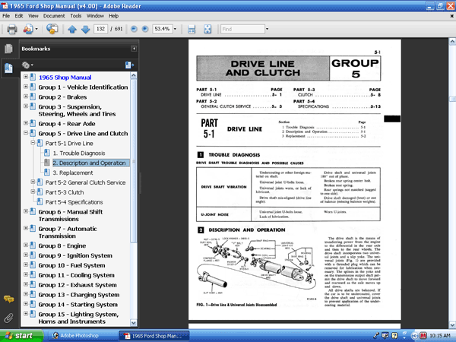This screenshot has width=456, height=342.
Task: Select scrolling mode fit-width icon
Action: pos(192,29)
